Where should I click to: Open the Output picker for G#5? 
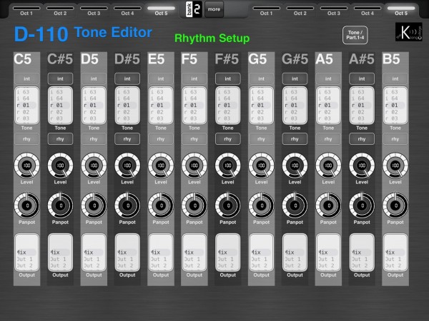(295, 253)
